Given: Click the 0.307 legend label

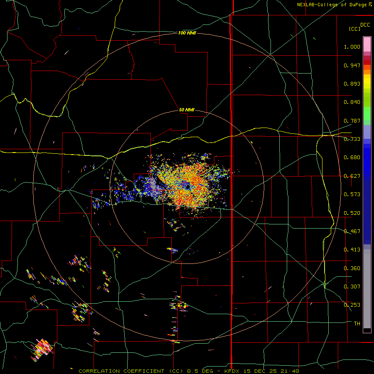Looking at the screenshot, I should 352,287.
